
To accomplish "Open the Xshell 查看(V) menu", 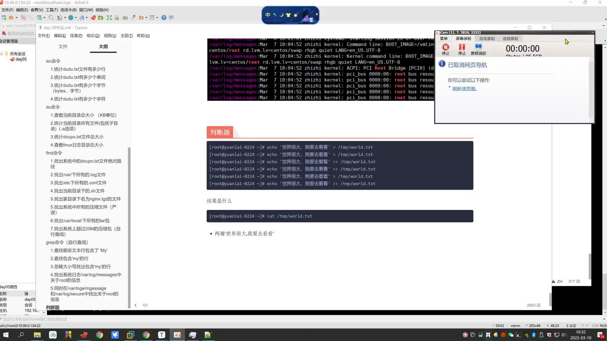I will [37, 10].
